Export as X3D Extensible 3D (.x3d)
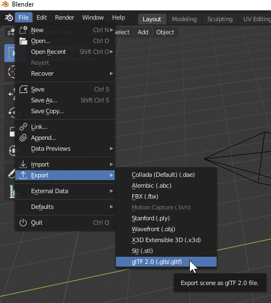The width and height of the screenshot is (271, 303). pyautogui.click(x=166, y=240)
